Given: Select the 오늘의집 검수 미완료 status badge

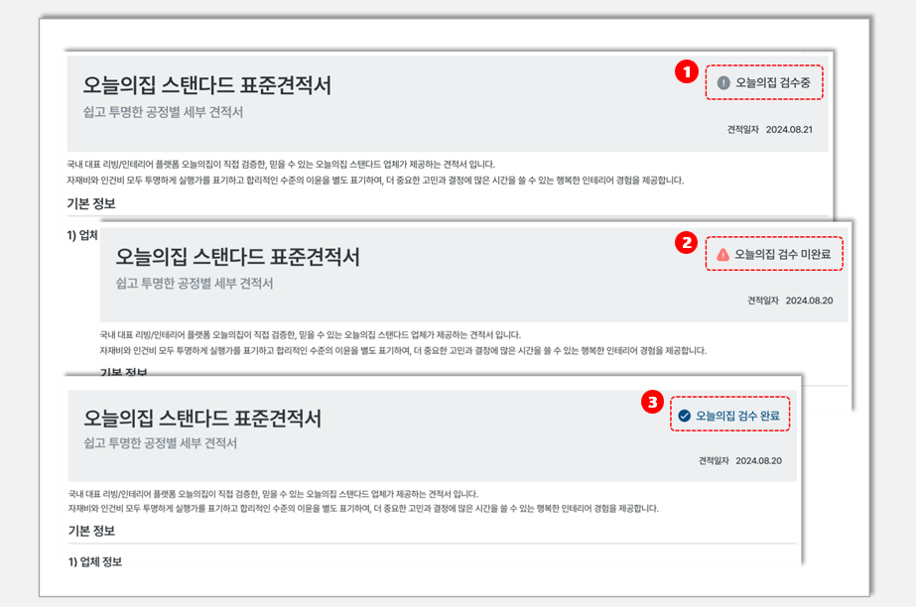Looking at the screenshot, I should (774, 254).
